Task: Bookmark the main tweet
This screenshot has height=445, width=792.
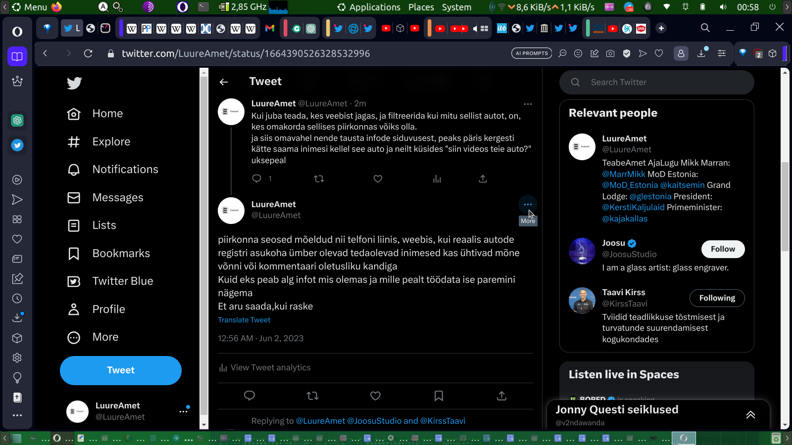Action: pos(439,396)
